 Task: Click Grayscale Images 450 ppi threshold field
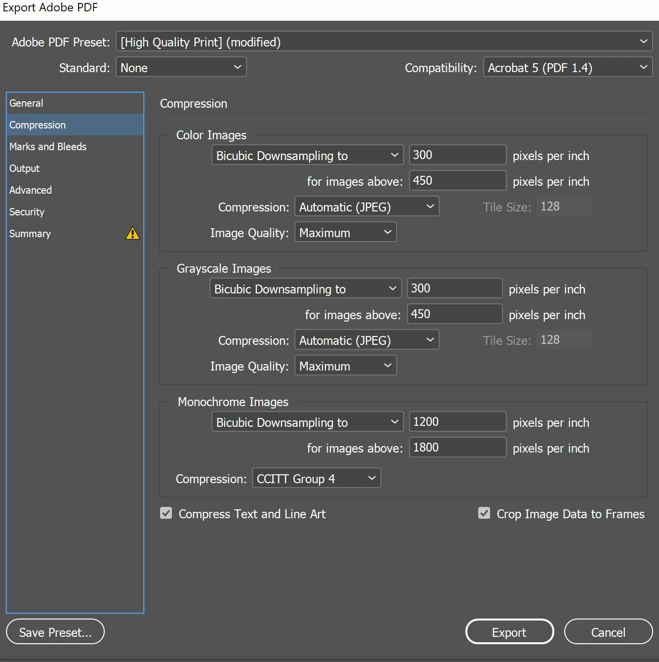pos(454,314)
